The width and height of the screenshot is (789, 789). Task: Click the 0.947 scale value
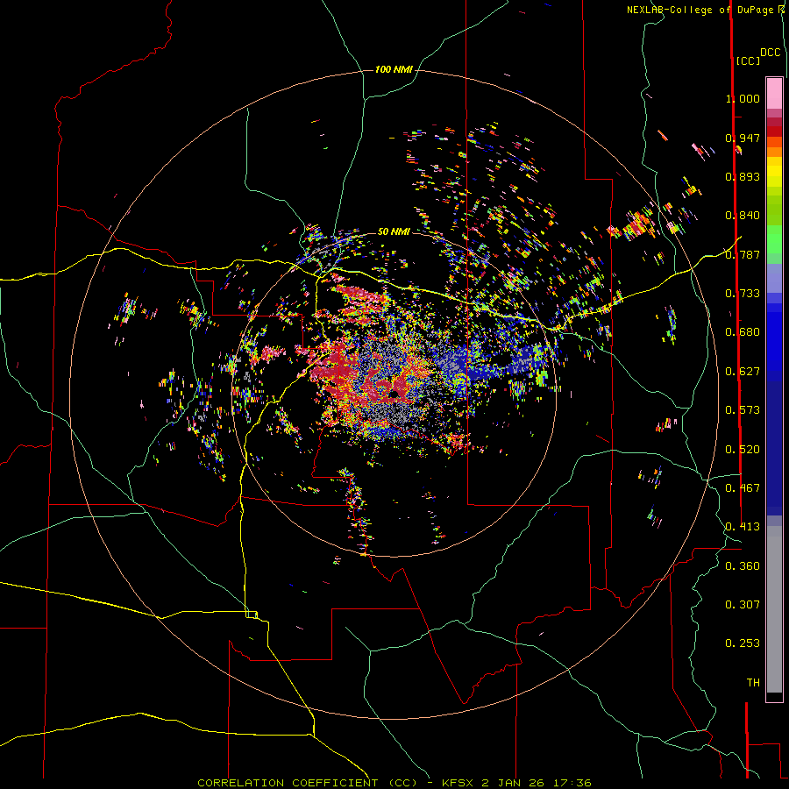[743, 138]
